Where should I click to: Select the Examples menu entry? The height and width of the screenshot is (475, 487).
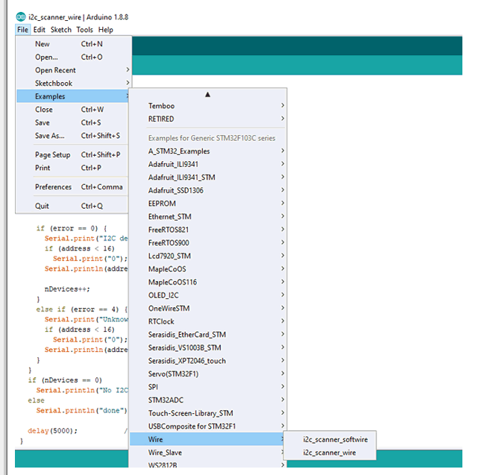click(x=72, y=96)
